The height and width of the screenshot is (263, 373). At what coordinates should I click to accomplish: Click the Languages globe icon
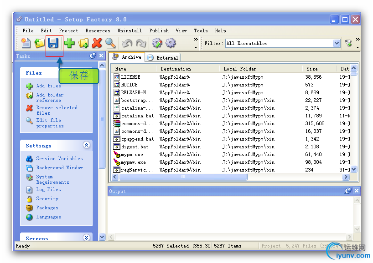pos(29,217)
